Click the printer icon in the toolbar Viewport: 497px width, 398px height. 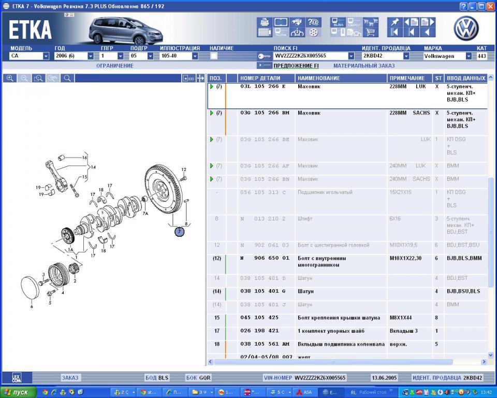pyautogui.click(x=265, y=22)
